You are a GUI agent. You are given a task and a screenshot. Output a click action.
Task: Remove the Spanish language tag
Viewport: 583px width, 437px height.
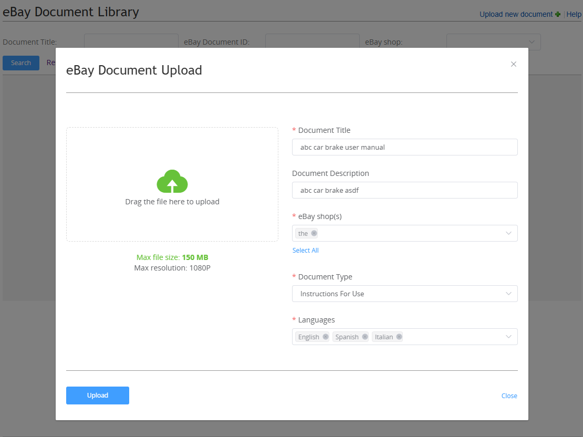tap(365, 337)
